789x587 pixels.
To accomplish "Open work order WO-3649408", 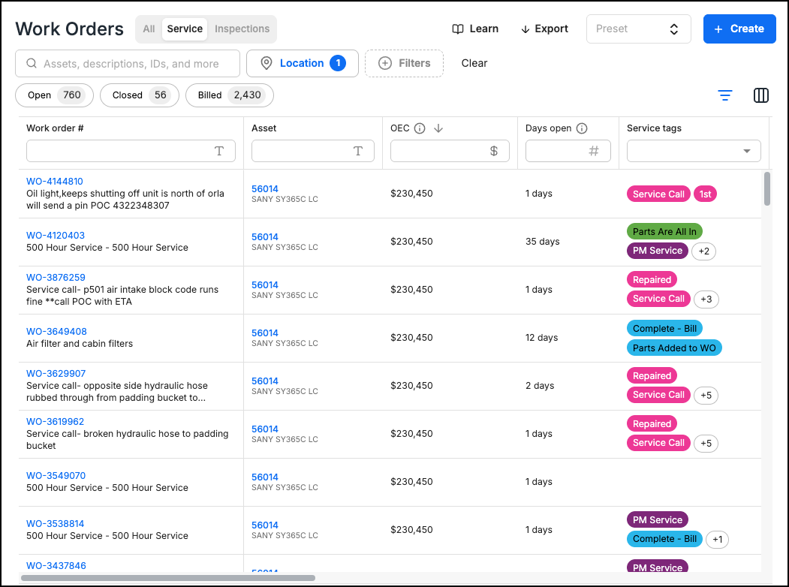I will 56,332.
